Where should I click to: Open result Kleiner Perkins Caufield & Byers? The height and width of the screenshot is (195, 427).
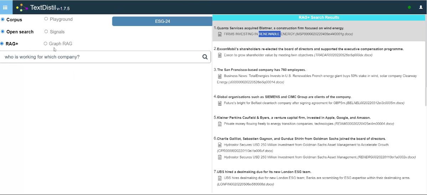click(x=294, y=118)
